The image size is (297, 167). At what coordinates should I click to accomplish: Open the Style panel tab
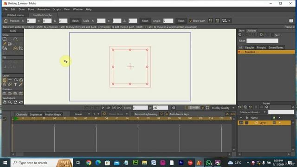(241, 31)
